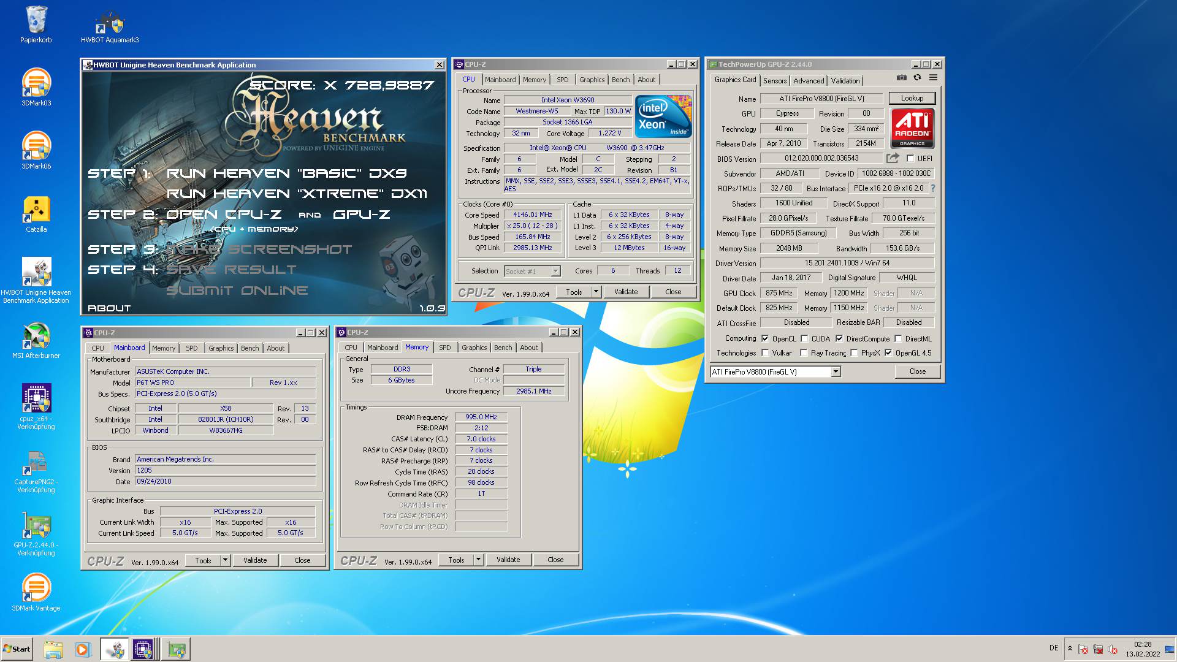This screenshot has width=1177, height=662.
Task: Toggle the DirectML checkbox in GPU-Z
Action: coord(898,338)
